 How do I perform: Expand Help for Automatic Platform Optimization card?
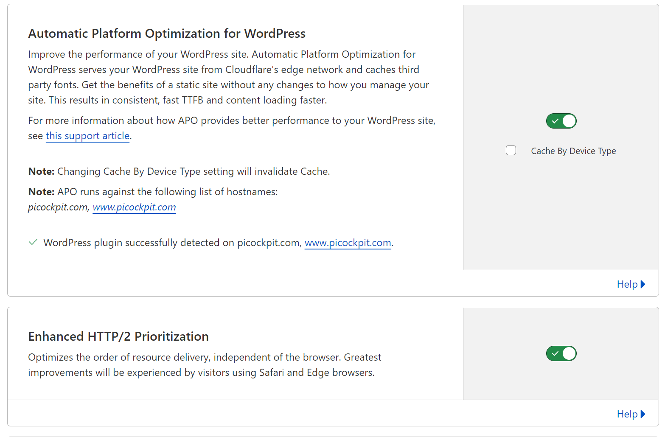(x=631, y=284)
